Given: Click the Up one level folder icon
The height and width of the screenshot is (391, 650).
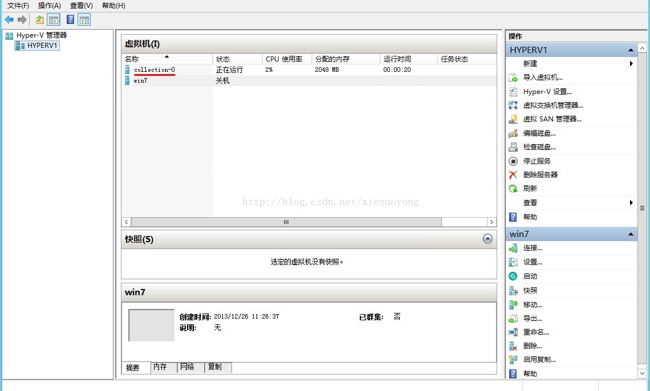Looking at the screenshot, I should (x=40, y=19).
